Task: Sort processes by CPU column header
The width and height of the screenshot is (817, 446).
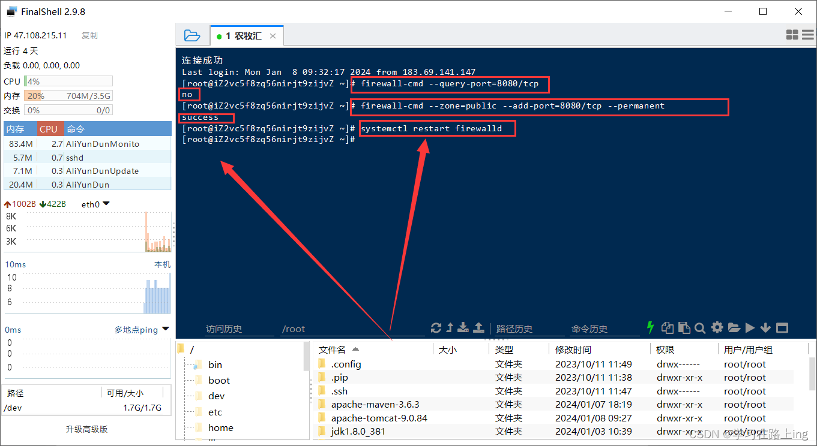Action: click(x=50, y=129)
